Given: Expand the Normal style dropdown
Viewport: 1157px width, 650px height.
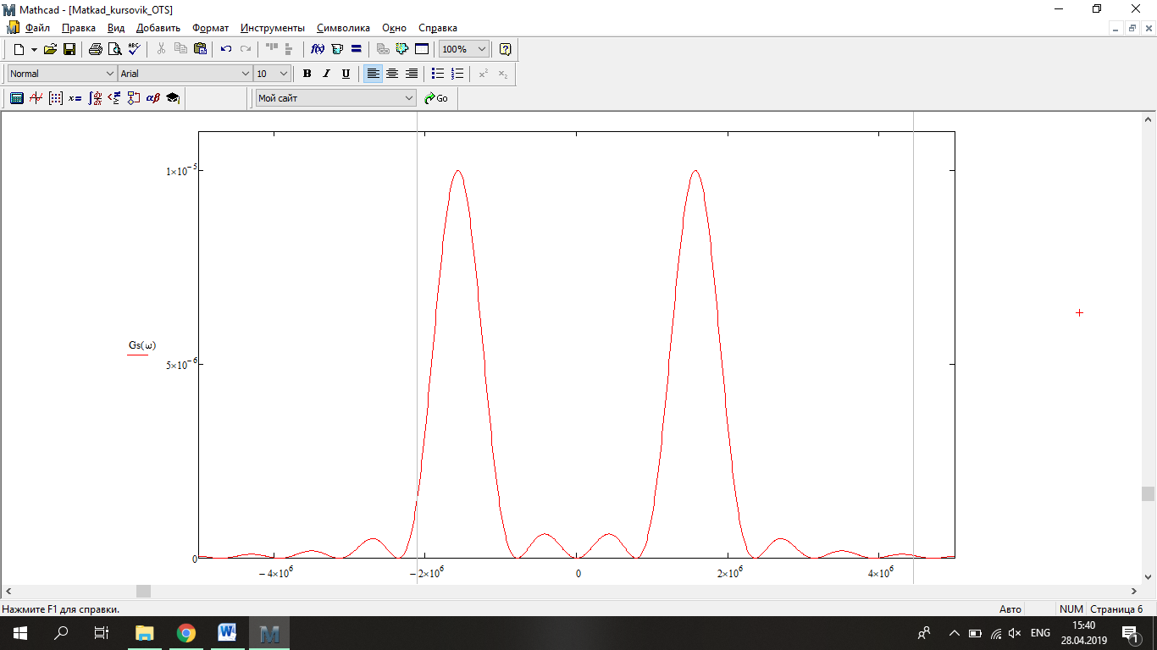Looking at the screenshot, I should (109, 74).
